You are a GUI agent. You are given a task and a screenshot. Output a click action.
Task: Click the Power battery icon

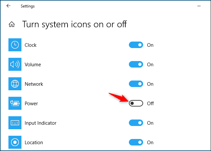tap(15, 104)
